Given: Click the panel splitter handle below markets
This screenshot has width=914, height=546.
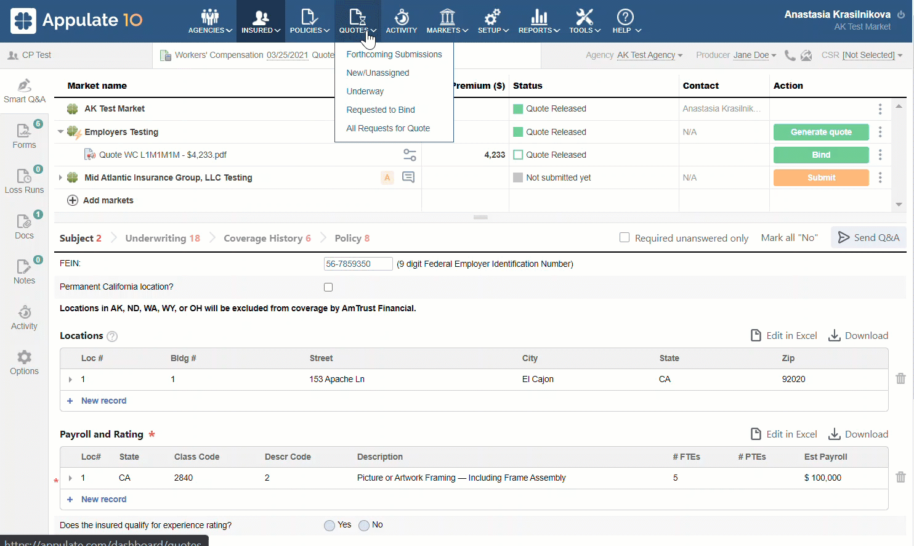Looking at the screenshot, I should pos(480,218).
